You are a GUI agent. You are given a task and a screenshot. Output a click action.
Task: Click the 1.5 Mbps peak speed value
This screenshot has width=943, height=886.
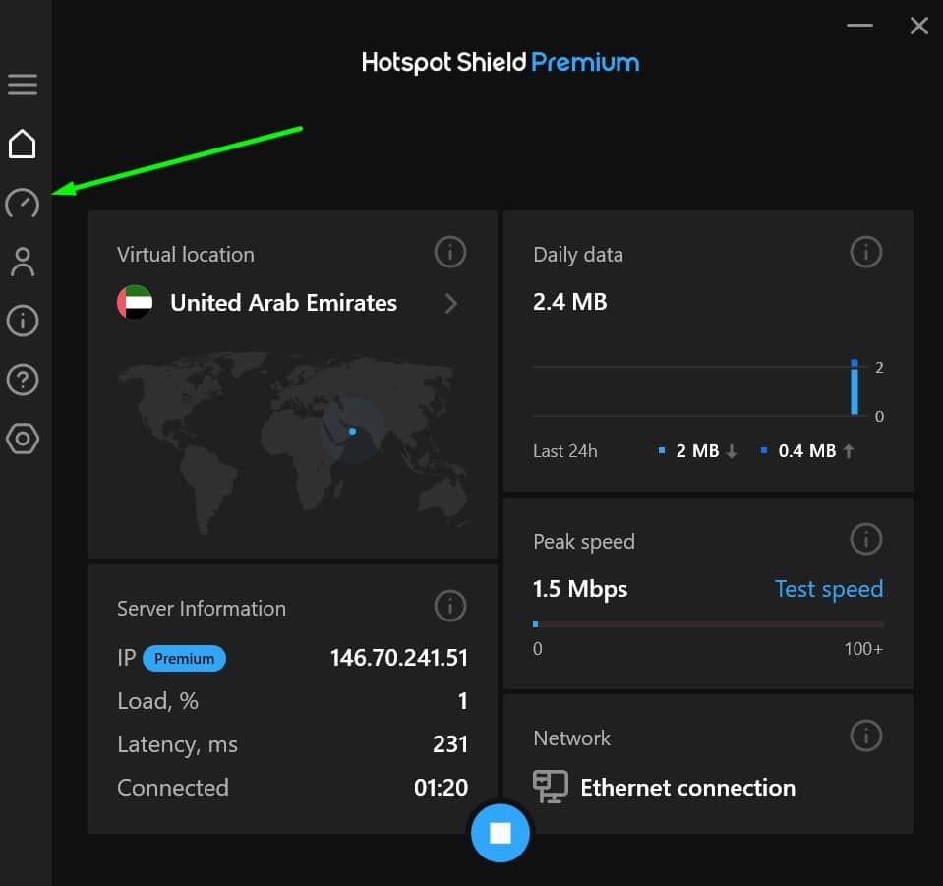580,589
